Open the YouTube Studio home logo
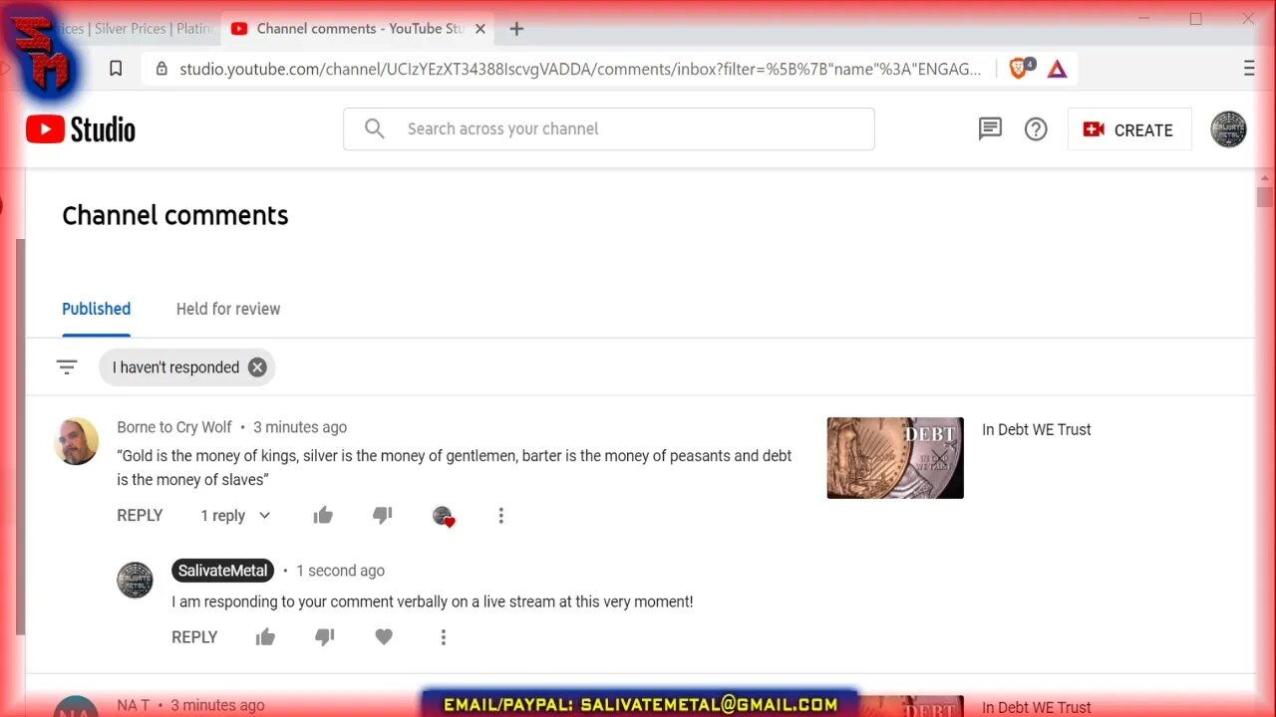The width and height of the screenshot is (1276, 717). click(x=81, y=129)
